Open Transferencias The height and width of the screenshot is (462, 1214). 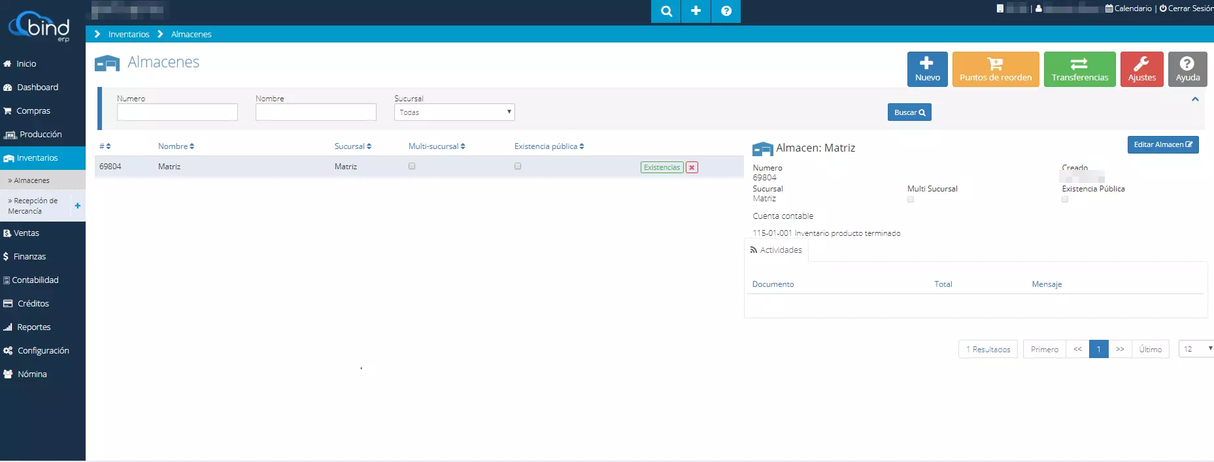(x=1079, y=69)
